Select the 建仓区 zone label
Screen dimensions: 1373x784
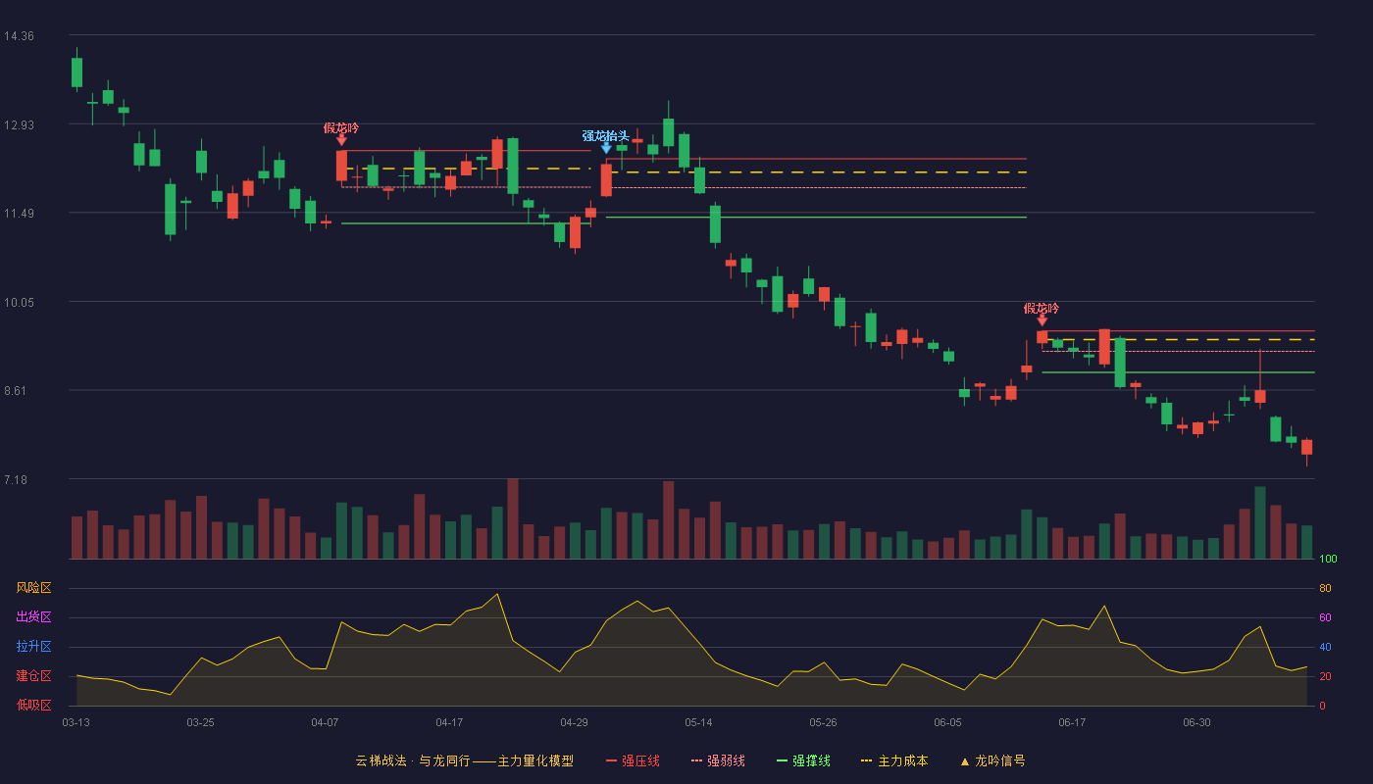click(33, 676)
